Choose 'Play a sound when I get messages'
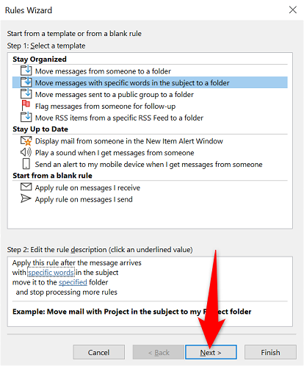Image resolution: width=304 pixels, height=366 pixels. pos(115,153)
